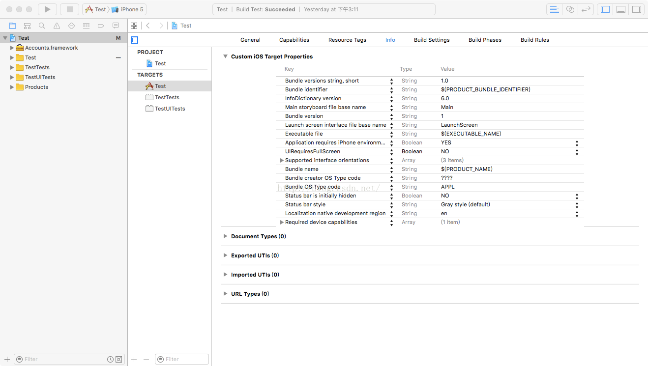Image resolution: width=648 pixels, height=366 pixels.
Task: Toggle the Debug area pane
Action: click(621, 9)
